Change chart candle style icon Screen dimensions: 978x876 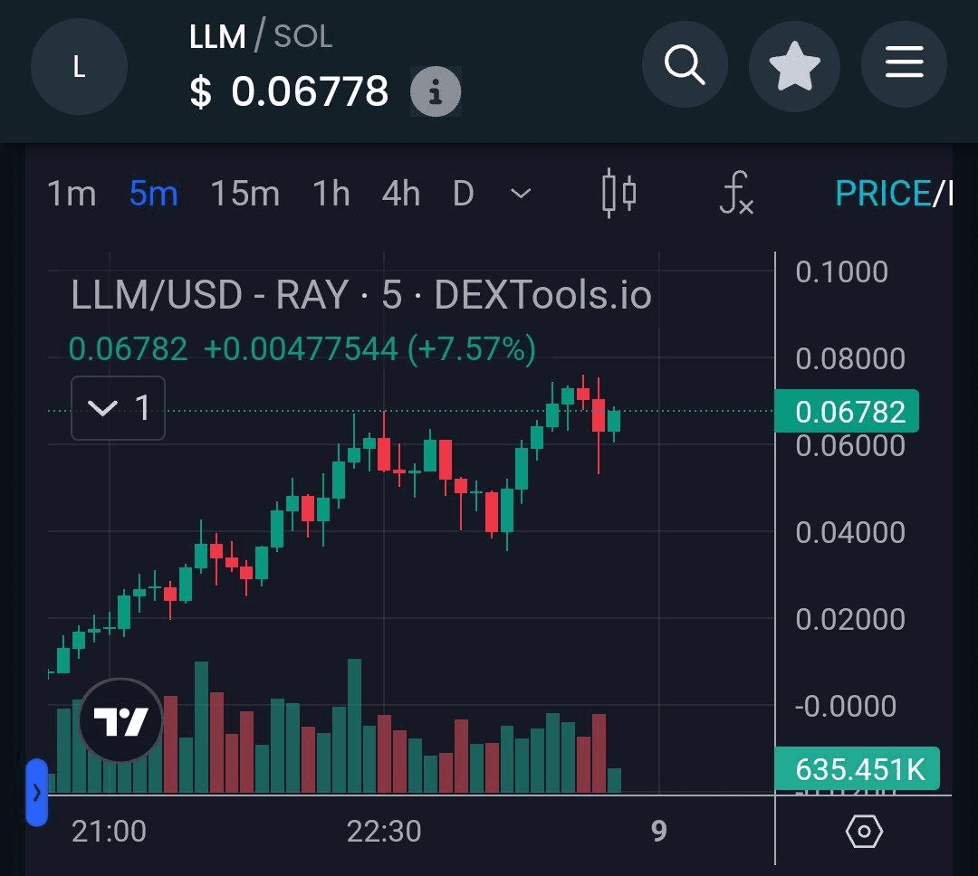point(618,193)
